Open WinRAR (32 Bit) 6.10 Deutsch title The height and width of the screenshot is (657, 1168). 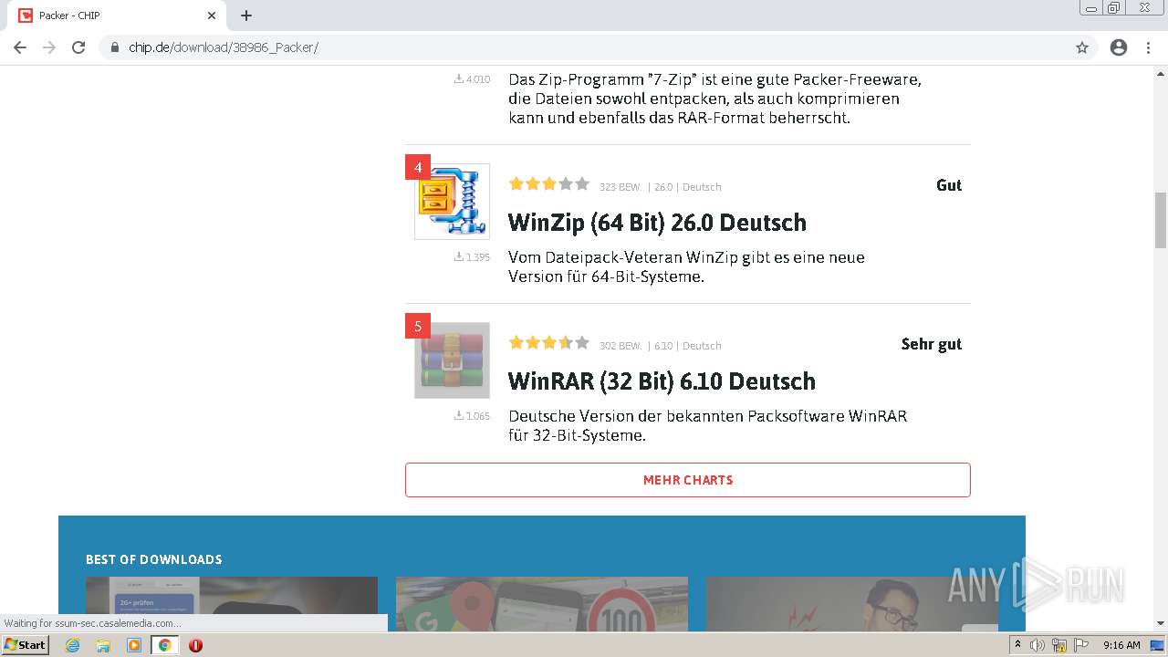(662, 381)
